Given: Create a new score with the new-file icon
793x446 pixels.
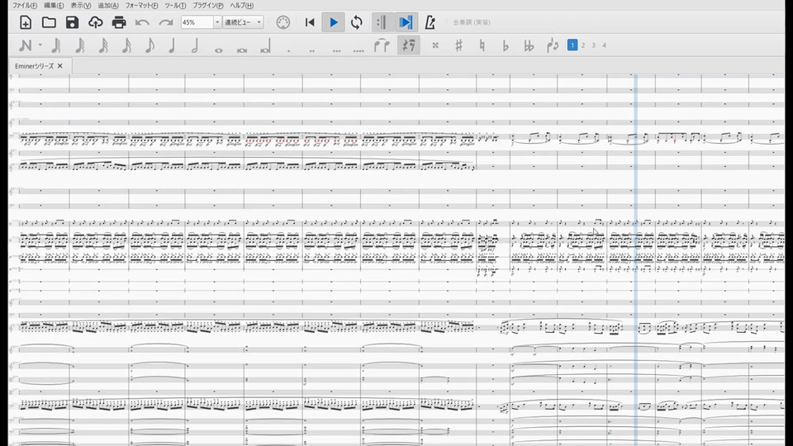Looking at the screenshot, I should [26, 22].
